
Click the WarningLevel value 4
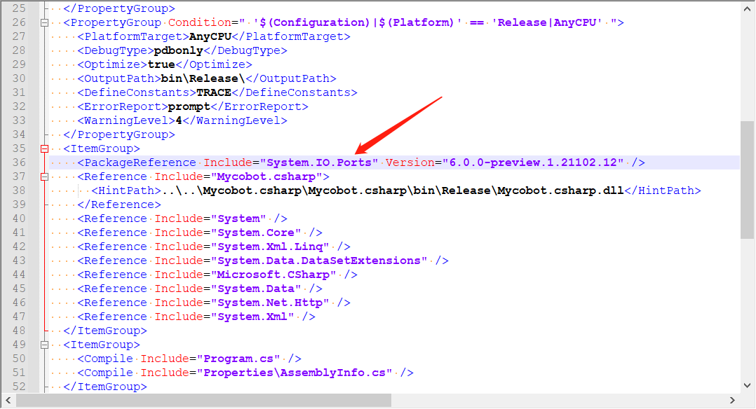point(179,120)
